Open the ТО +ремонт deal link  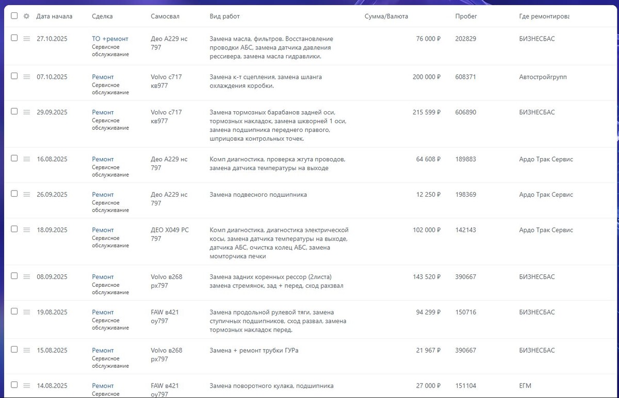pyautogui.click(x=110, y=39)
